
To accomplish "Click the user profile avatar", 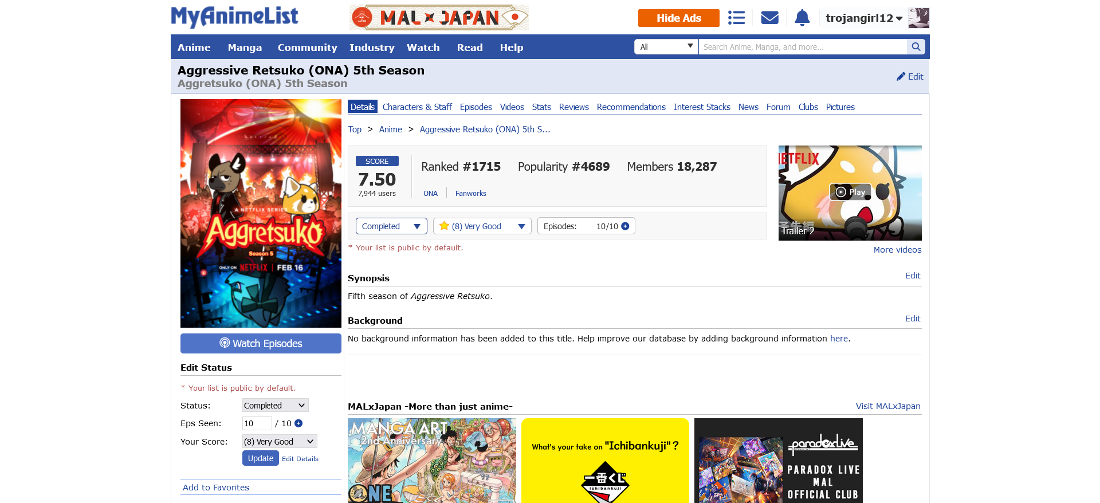I will (918, 18).
